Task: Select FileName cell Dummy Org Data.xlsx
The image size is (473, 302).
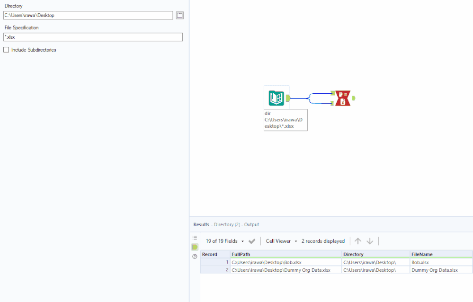Action: point(441,270)
